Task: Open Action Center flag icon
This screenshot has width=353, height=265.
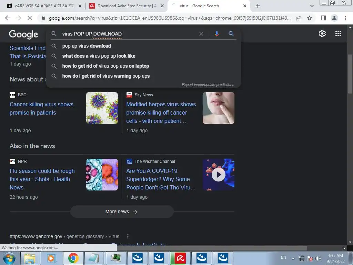Action: [x=310, y=258]
